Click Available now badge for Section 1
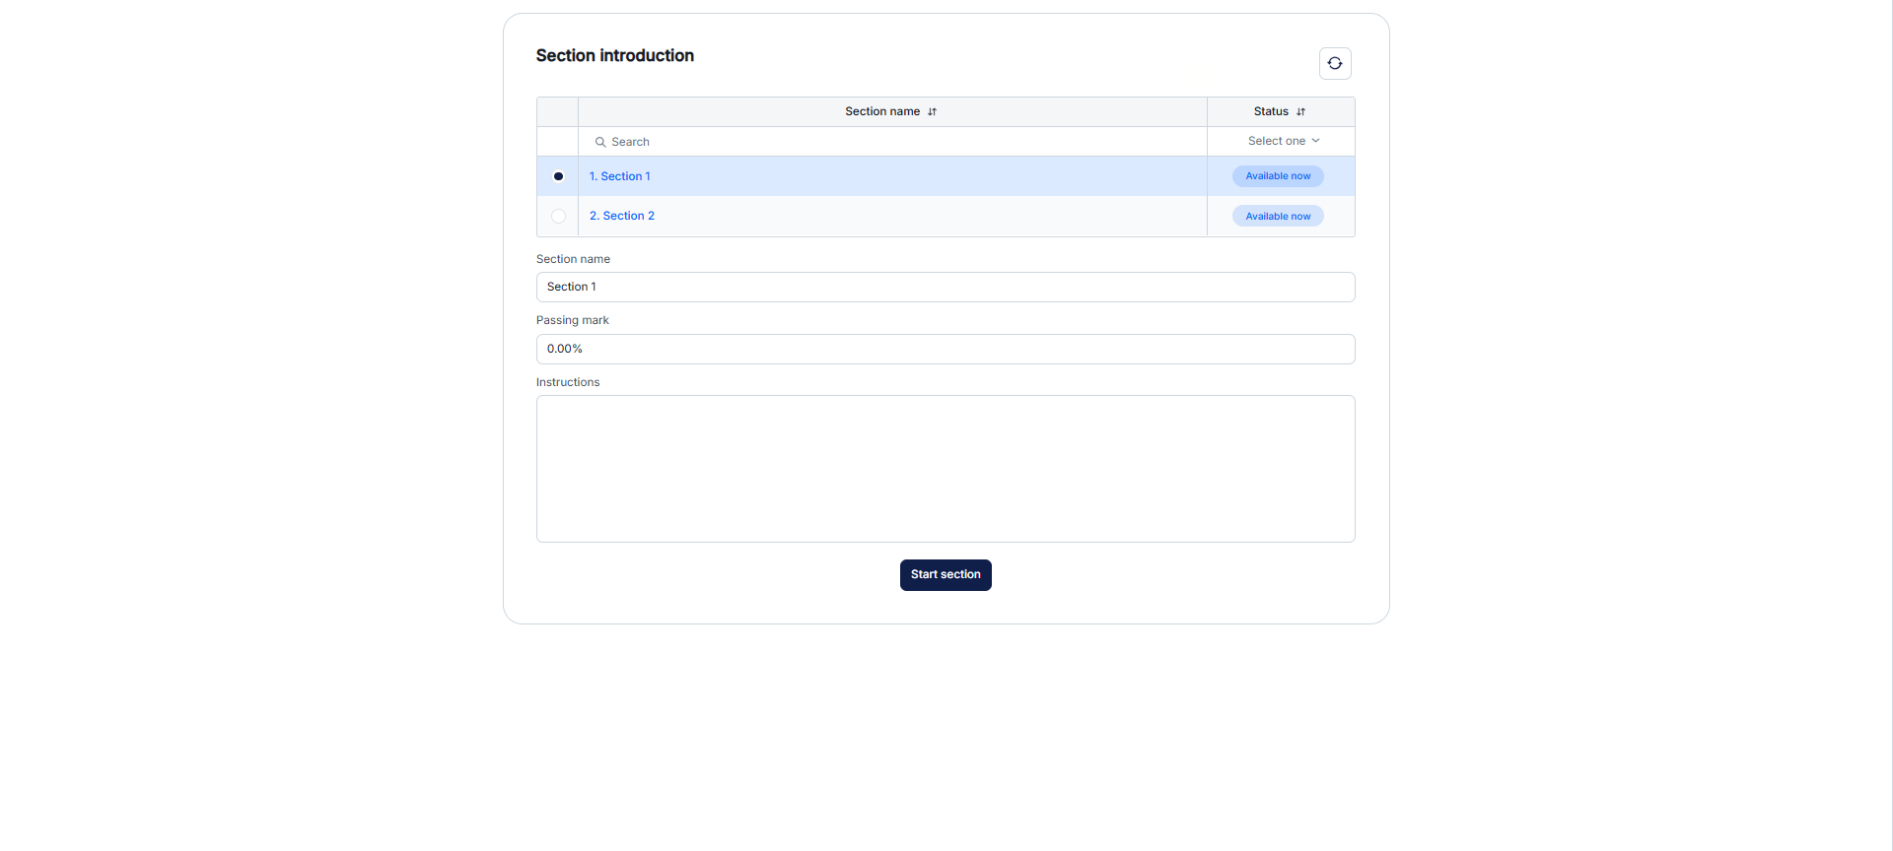Image resolution: width=1893 pixels, height=851 pixels. click(1278, 176)
